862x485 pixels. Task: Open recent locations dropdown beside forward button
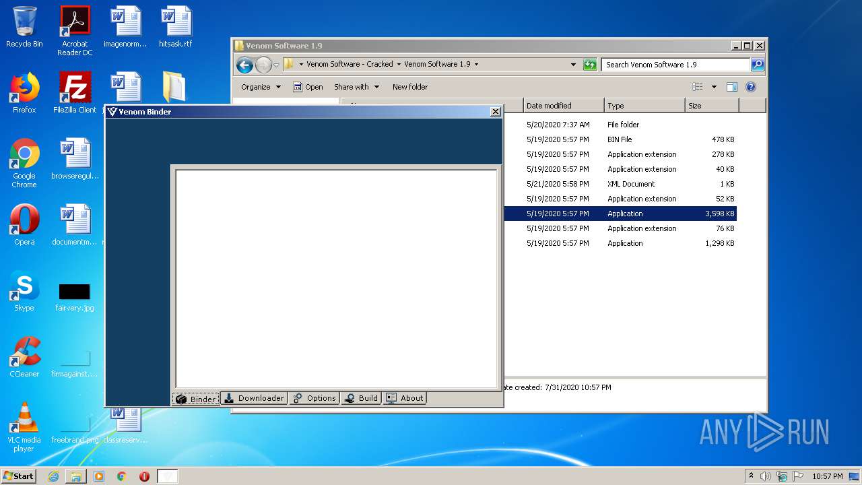tap(276, 65)
